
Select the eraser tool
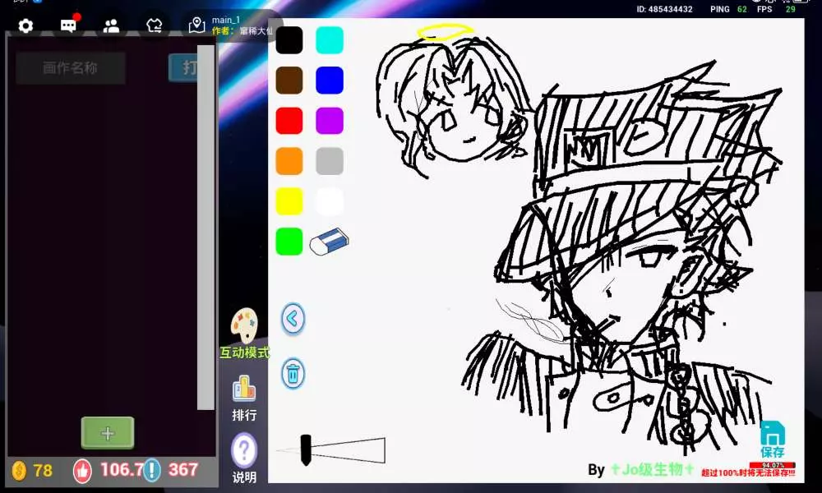point(330,242)
